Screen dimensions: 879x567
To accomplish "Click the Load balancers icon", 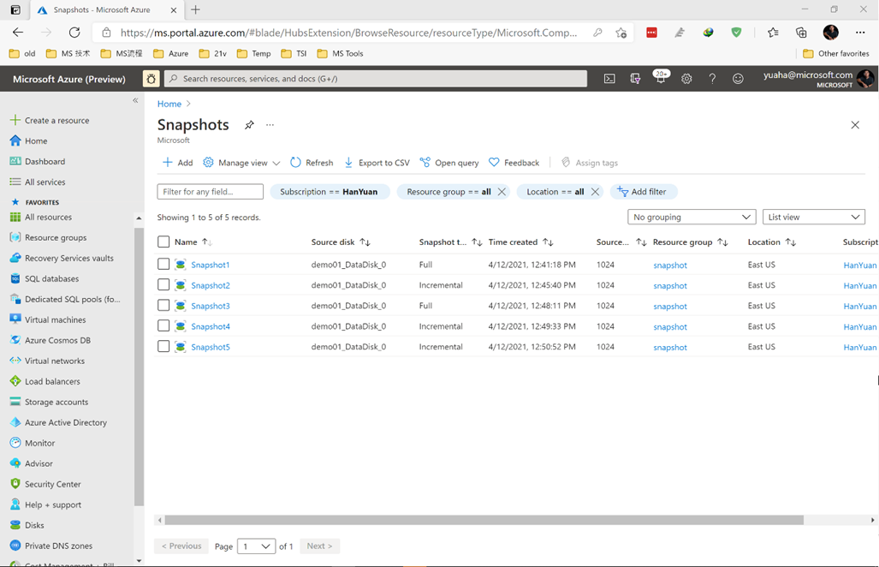I will [x=15, y=381].
